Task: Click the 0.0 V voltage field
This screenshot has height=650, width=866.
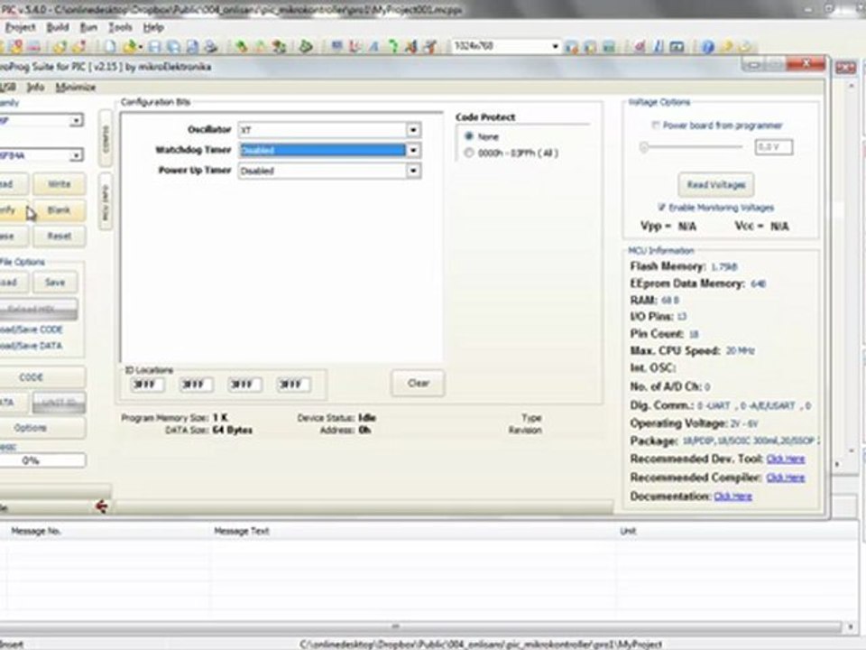Action: point(774,147)
